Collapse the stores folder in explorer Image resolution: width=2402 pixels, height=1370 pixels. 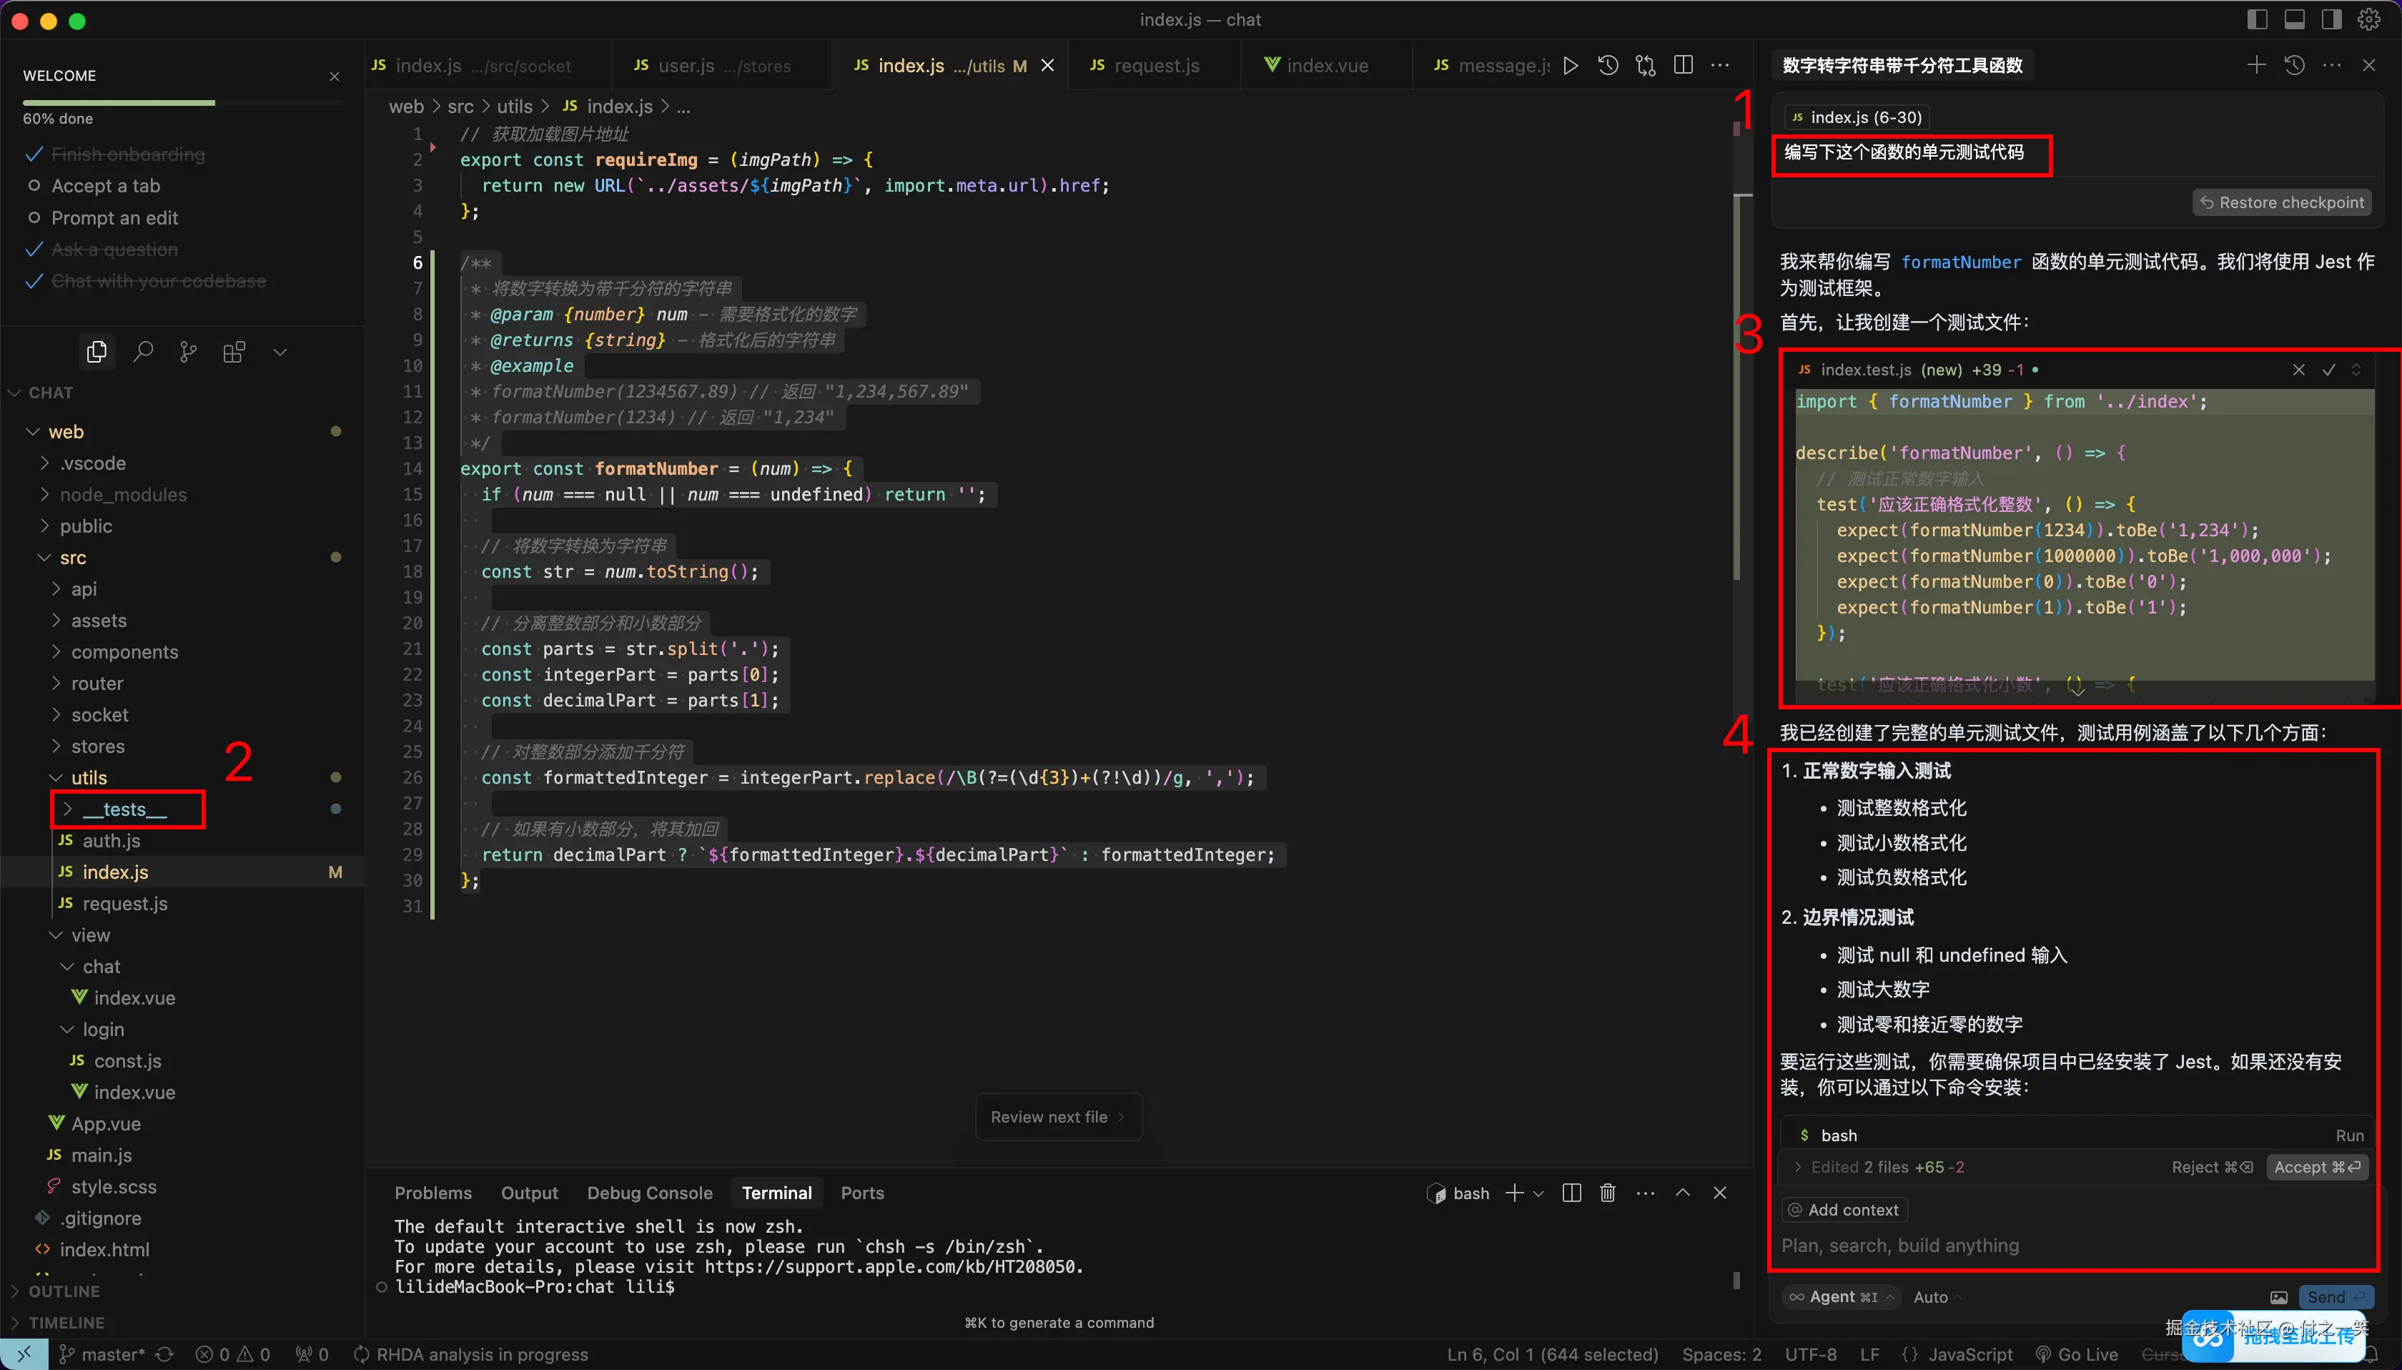click(x=97, y=746)
